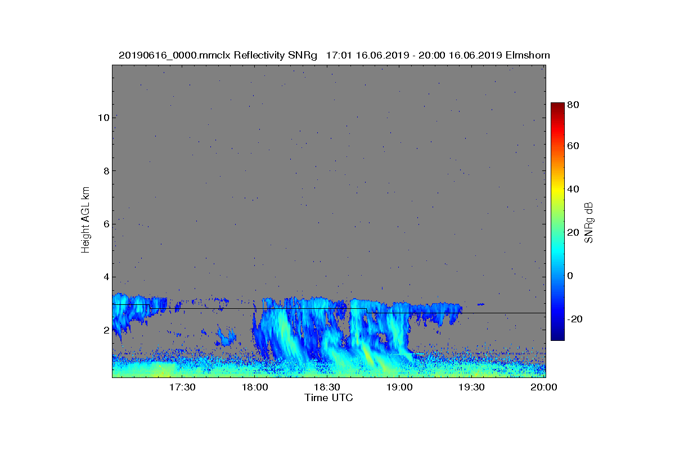Click the colorbar value 0
Screen dimensions: 675x450
(571, 276)
